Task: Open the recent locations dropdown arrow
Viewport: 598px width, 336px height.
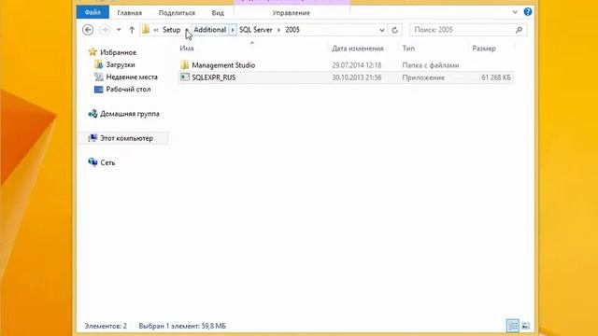Action: (x=119, y=30)
